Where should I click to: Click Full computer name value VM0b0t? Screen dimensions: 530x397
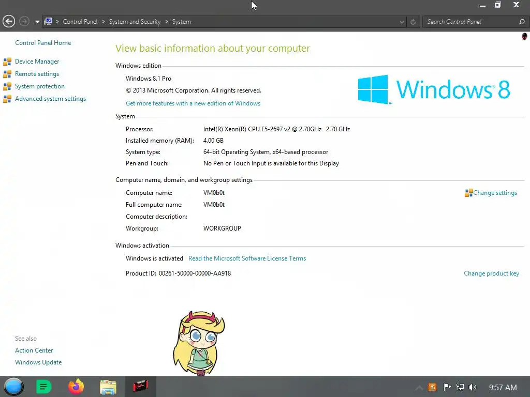tap(214, 205)
